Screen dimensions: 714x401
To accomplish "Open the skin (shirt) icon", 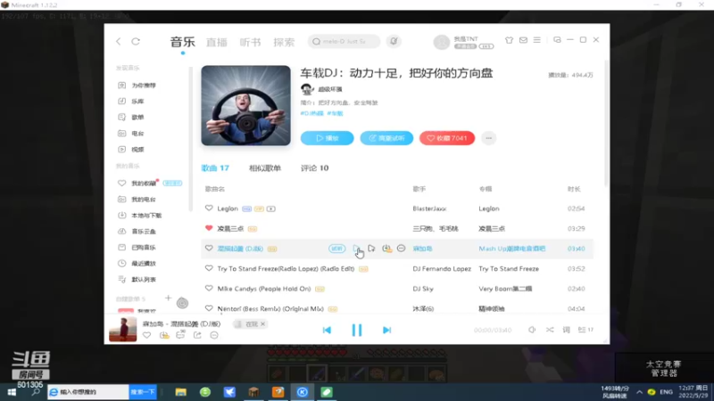I will pyautogui.click(x=509, y=40).
